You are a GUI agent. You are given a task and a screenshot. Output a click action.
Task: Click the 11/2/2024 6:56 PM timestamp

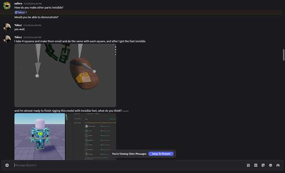32,37
